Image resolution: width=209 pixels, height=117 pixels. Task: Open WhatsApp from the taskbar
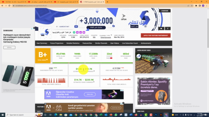pyautogui.click(x=116, y=115)
